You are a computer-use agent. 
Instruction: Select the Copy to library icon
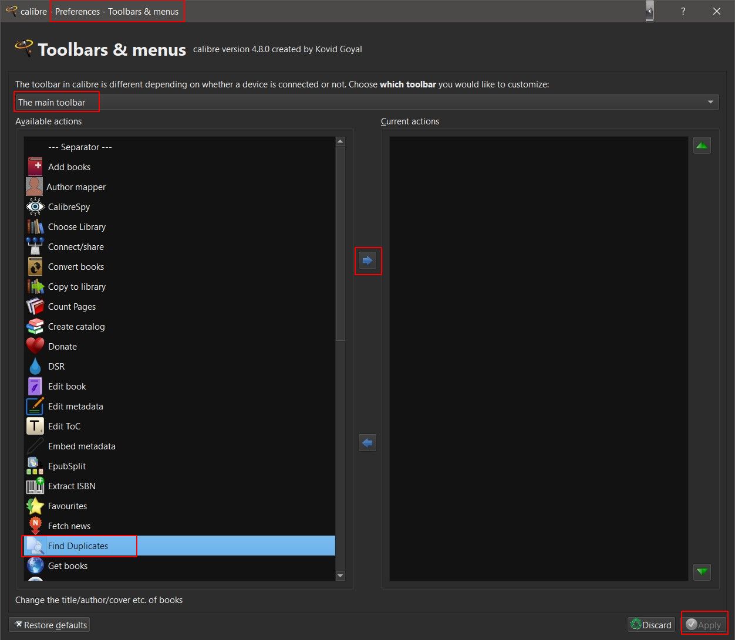[35, 286]
